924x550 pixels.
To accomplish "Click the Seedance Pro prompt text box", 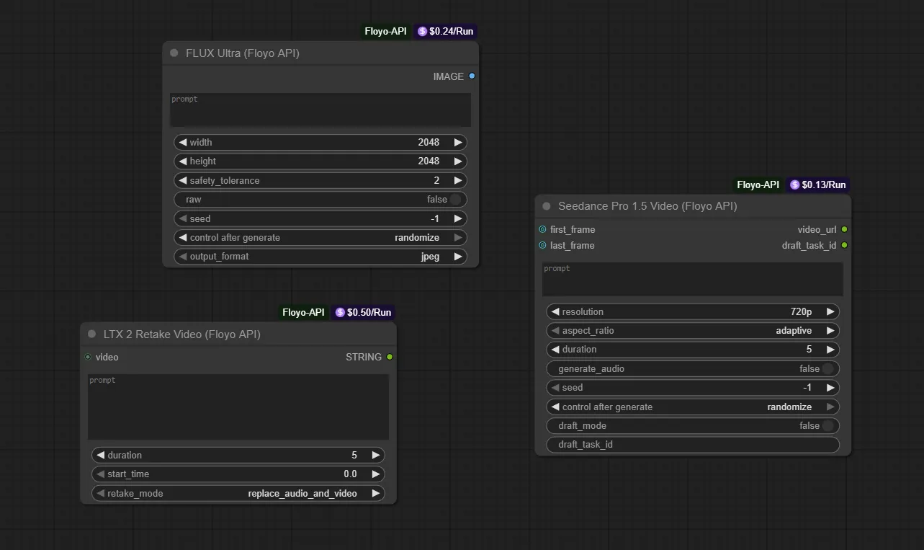I will (693, 279).
